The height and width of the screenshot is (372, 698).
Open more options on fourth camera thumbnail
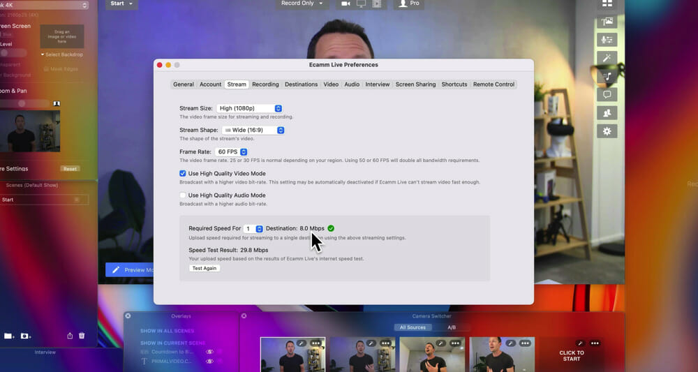pos(525,343)
